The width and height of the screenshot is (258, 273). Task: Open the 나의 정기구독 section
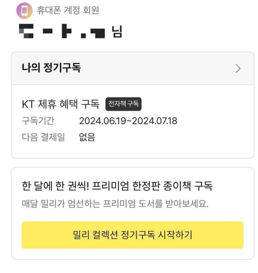click(x=51, y=68)
